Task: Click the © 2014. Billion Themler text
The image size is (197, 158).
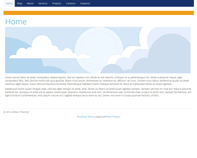Action: point(16,112)
